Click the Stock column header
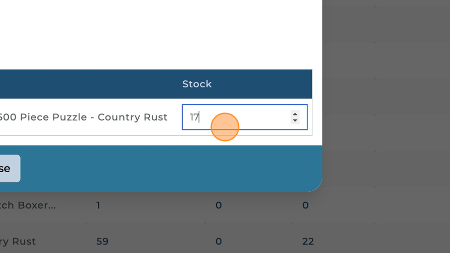Screen dimensions: 450x253 coord(197,84)
